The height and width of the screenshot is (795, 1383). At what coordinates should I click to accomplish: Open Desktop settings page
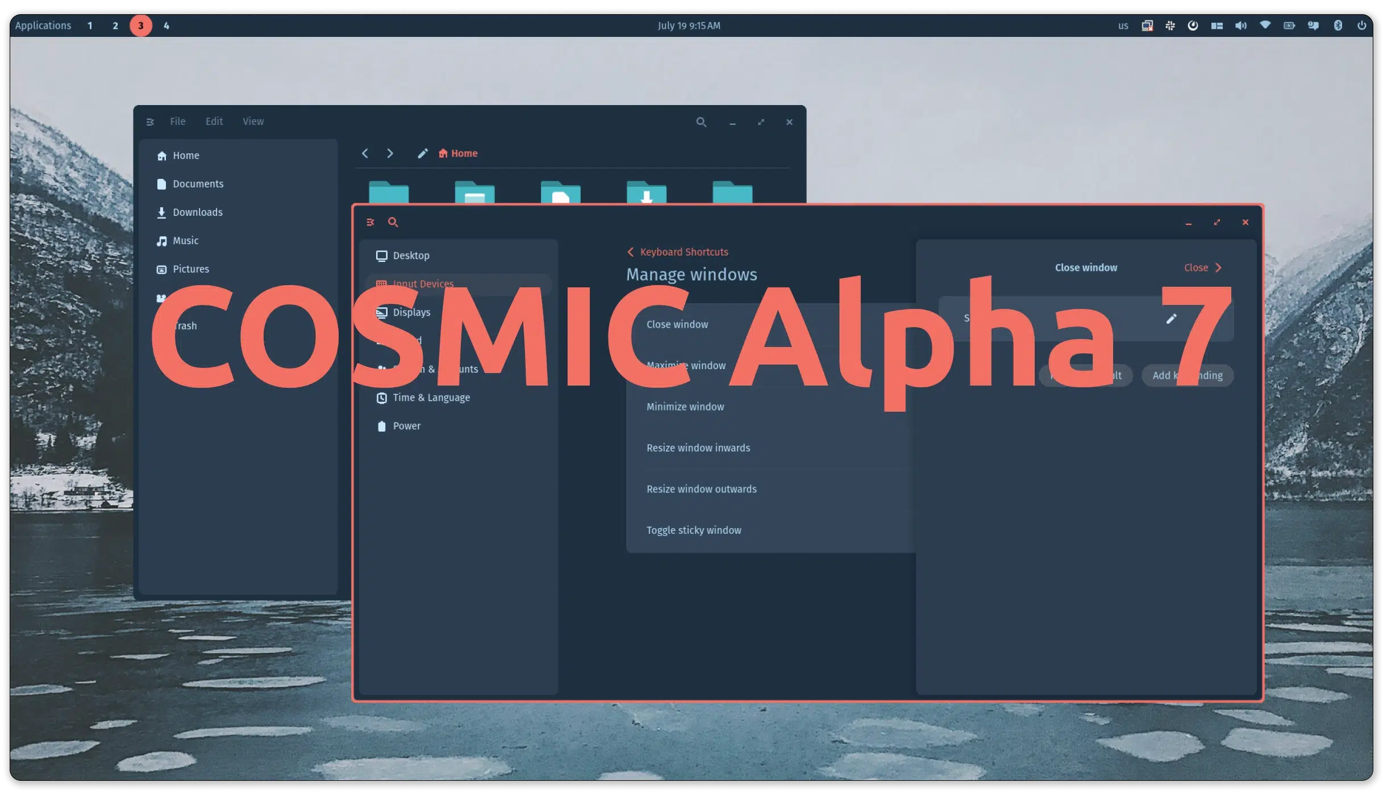coord(458,256)
